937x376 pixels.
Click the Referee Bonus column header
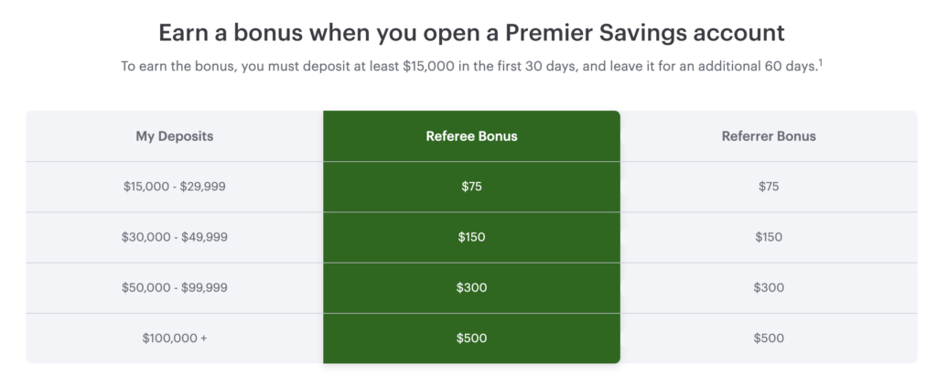coord(471,136)
